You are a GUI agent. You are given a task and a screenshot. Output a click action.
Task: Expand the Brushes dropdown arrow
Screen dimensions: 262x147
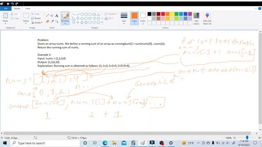65,23
